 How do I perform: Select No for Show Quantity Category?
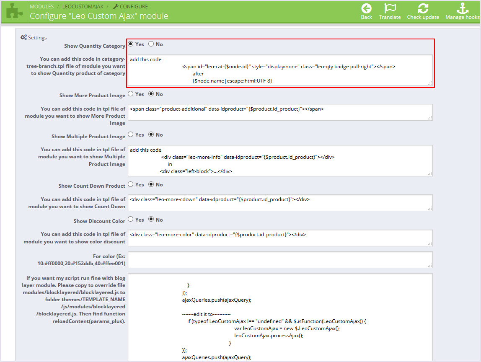(151, 44)
